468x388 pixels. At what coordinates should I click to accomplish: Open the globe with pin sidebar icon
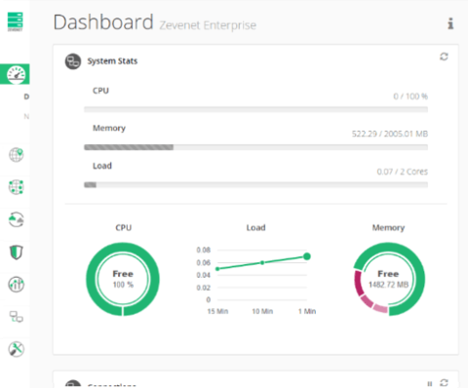16,155
